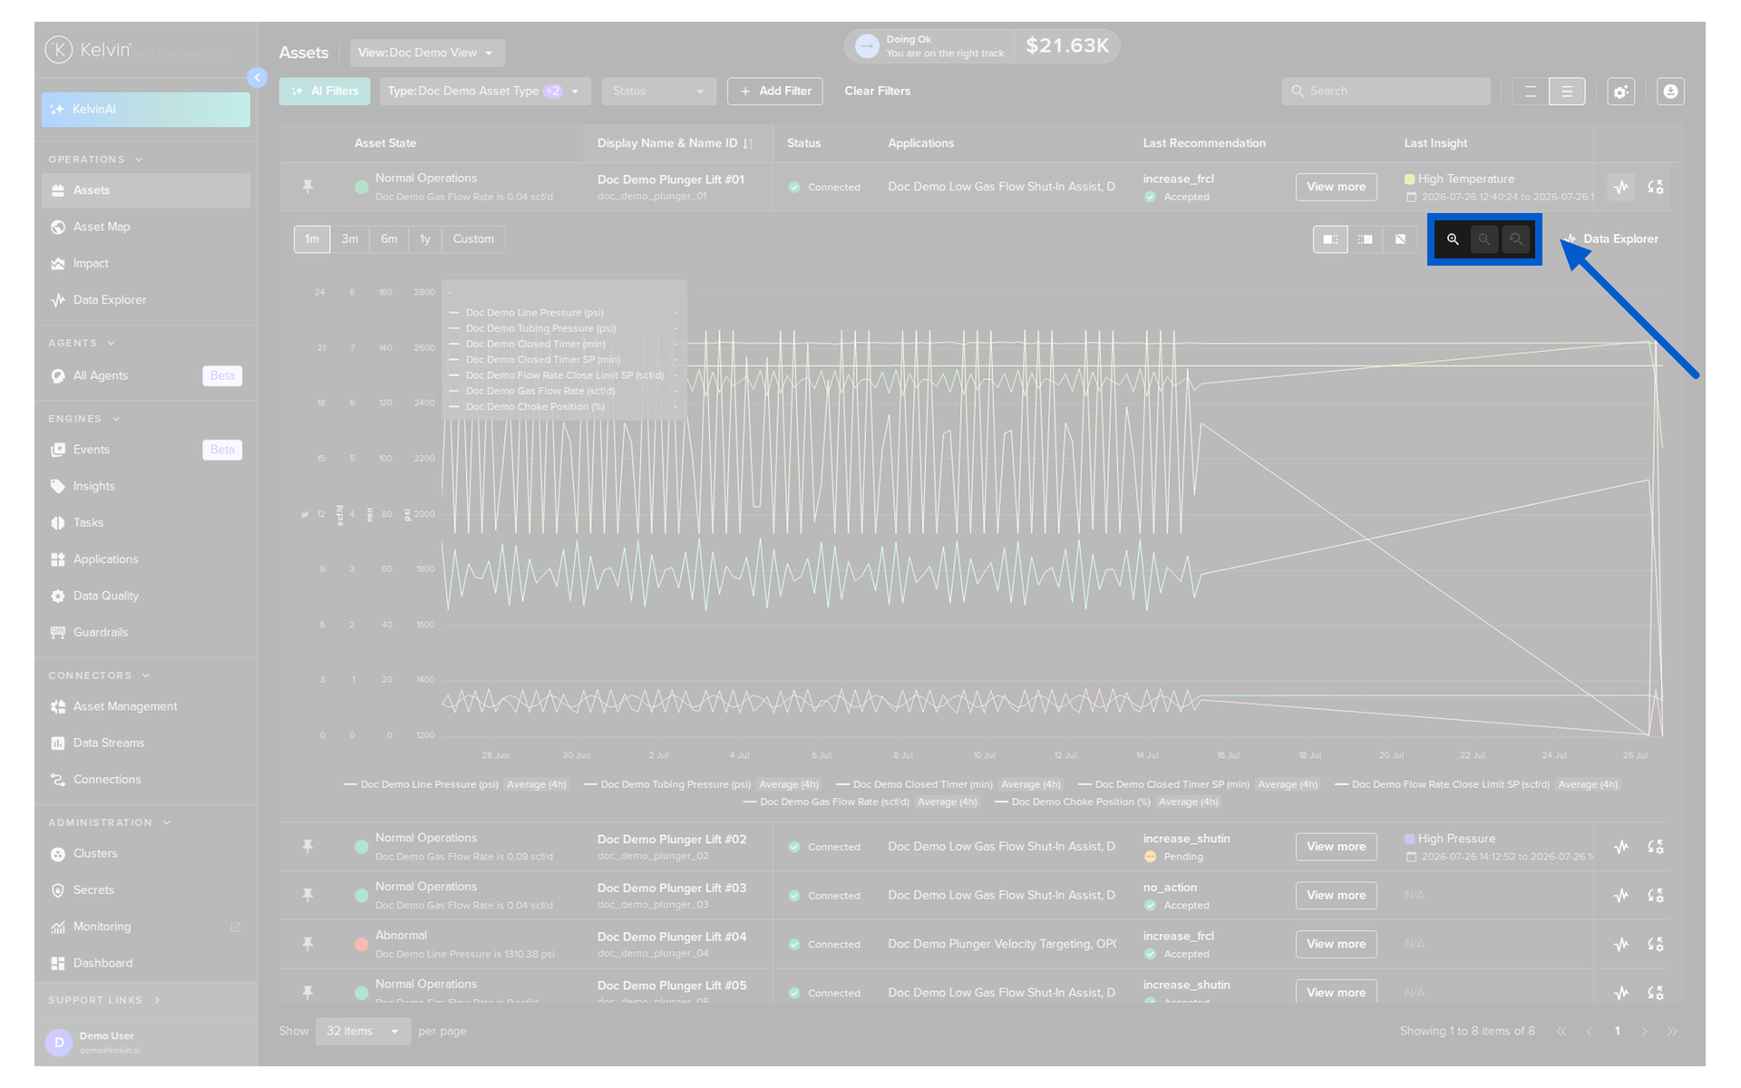Select 1y time range

click(425, 239)
